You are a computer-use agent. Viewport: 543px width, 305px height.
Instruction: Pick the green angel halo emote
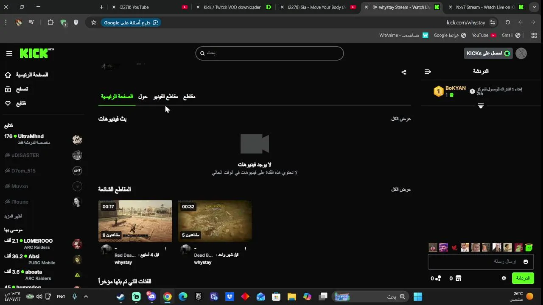(x=529, y=247)
